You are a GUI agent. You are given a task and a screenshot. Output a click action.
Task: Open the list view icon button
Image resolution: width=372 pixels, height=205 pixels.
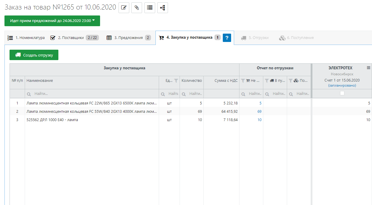[x=150, y=8]
